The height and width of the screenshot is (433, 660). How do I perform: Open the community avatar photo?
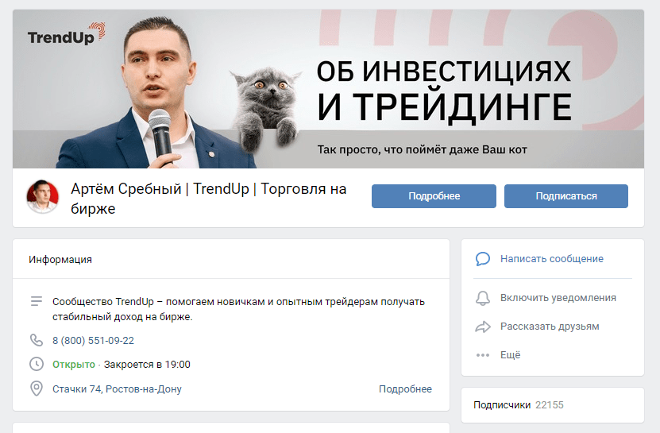(x=43, y=196)
